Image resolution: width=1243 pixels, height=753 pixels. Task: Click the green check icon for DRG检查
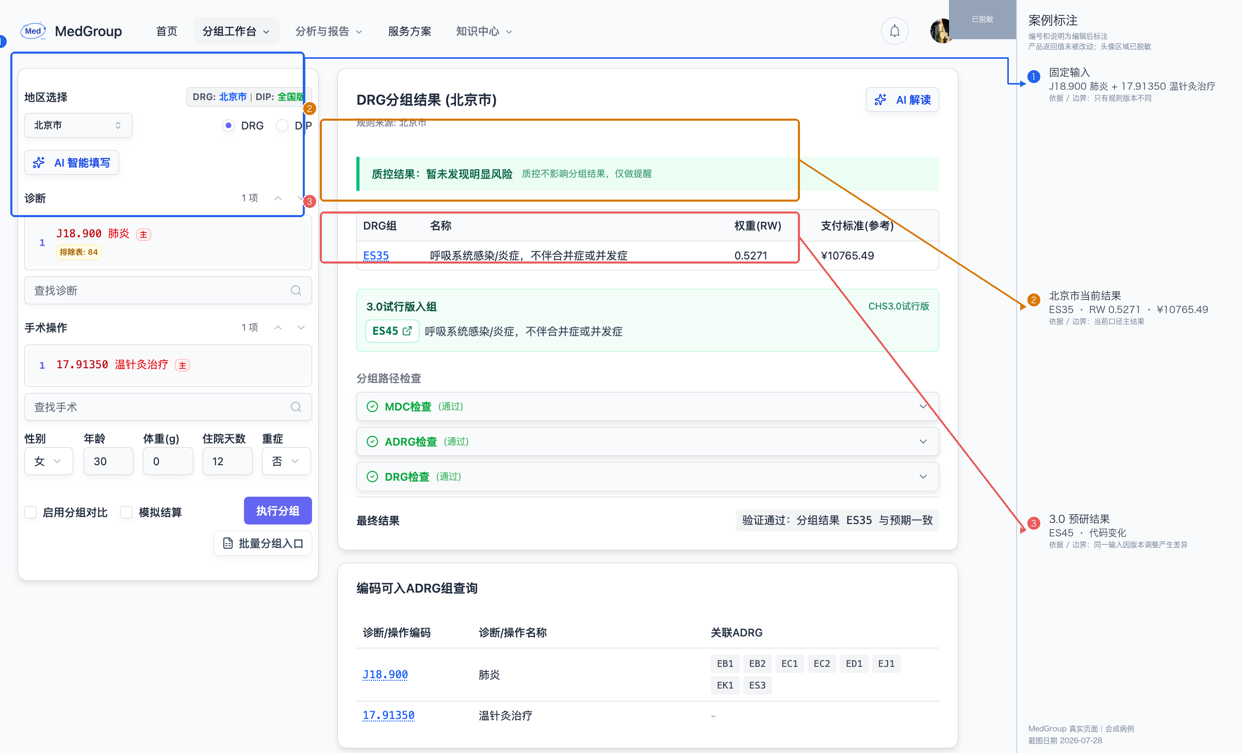372,477
